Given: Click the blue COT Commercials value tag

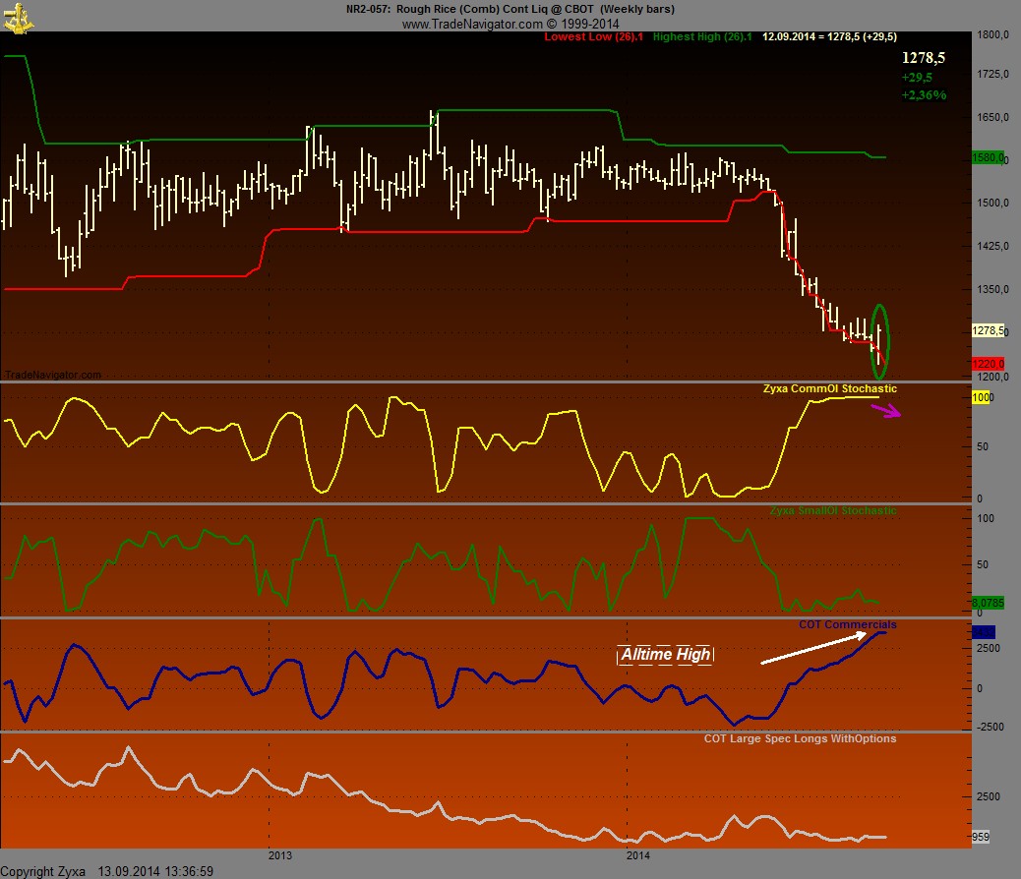Looking at the screenshot, I should tap(983, 632).
